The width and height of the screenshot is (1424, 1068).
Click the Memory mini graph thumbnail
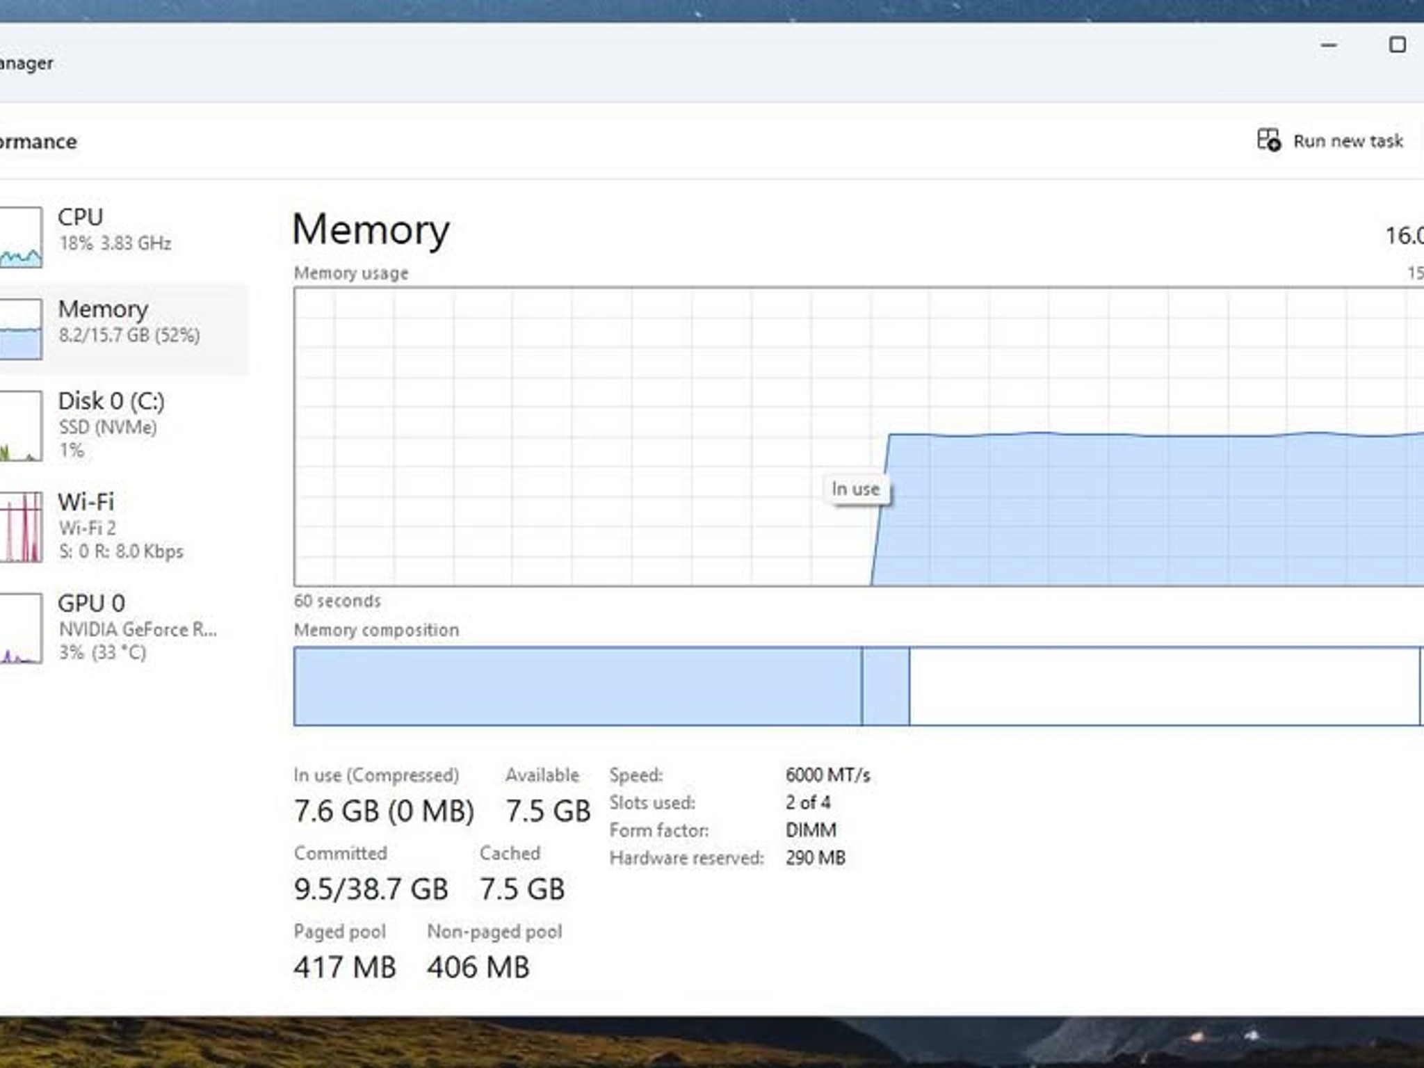click(21, 329)
